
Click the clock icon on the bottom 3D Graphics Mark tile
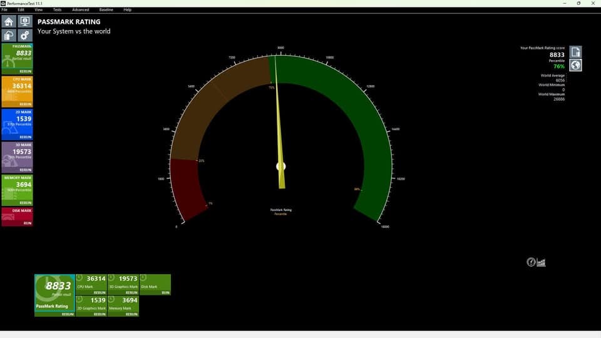111,277
